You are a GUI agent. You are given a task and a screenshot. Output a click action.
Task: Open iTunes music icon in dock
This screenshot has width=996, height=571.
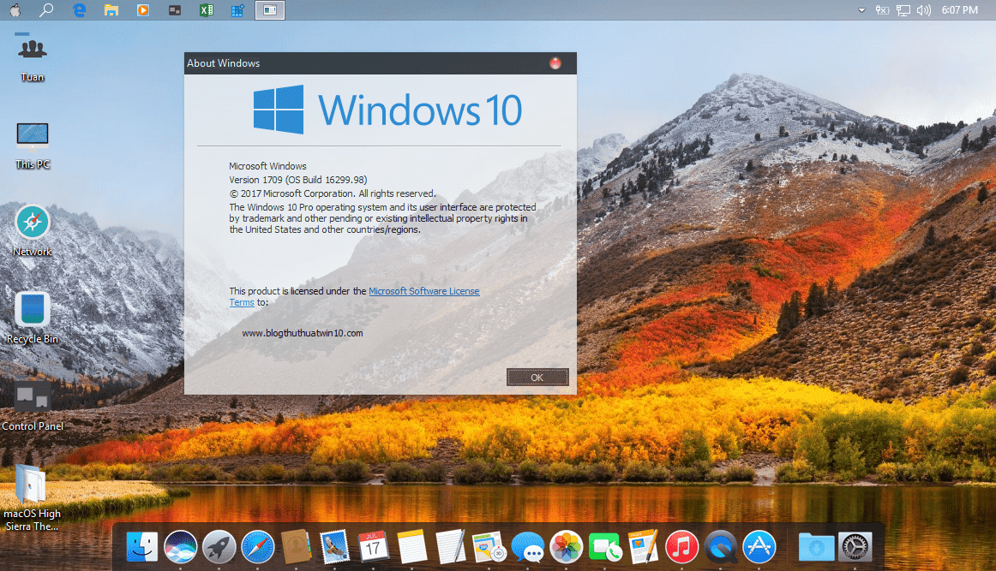pos(681,547)
